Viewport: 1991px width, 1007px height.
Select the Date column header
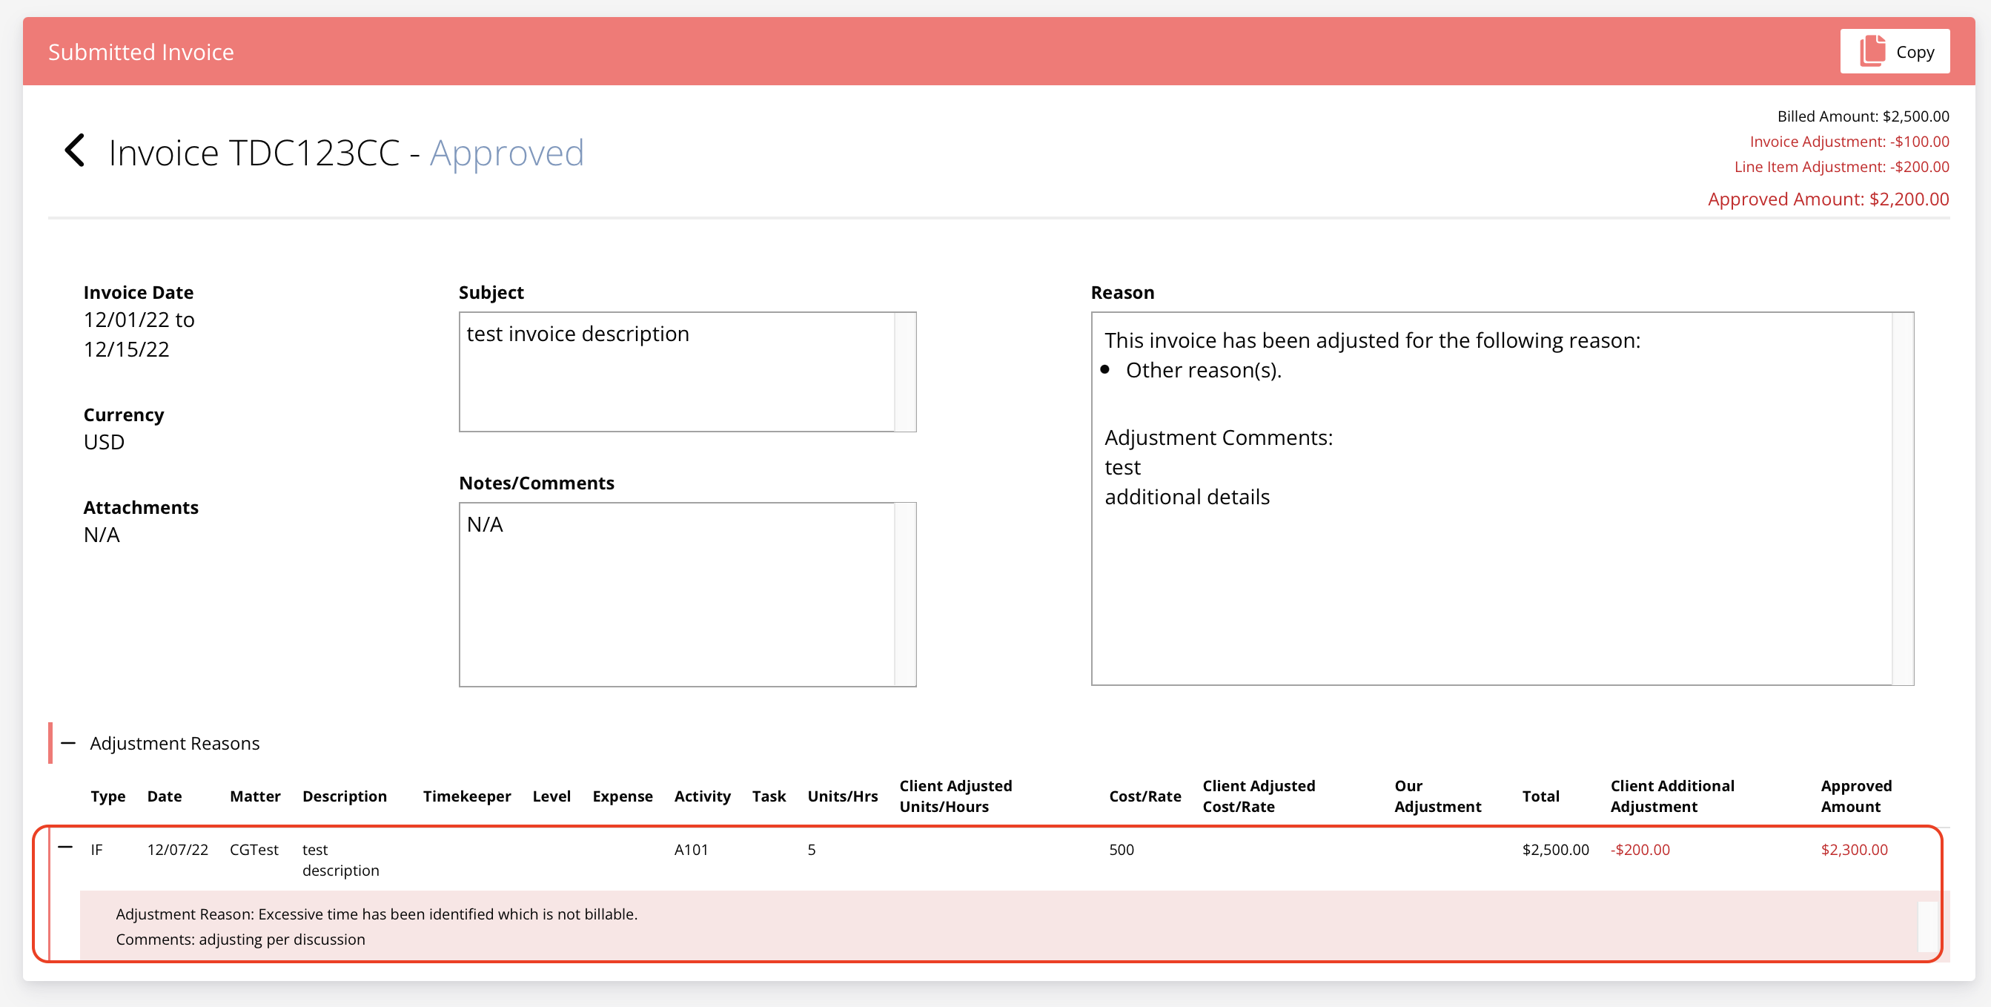[x=164, y=796]
